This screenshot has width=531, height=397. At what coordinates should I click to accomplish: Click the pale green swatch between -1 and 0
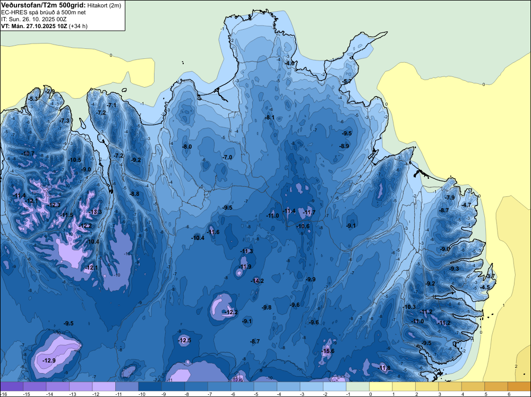[357, 386]
